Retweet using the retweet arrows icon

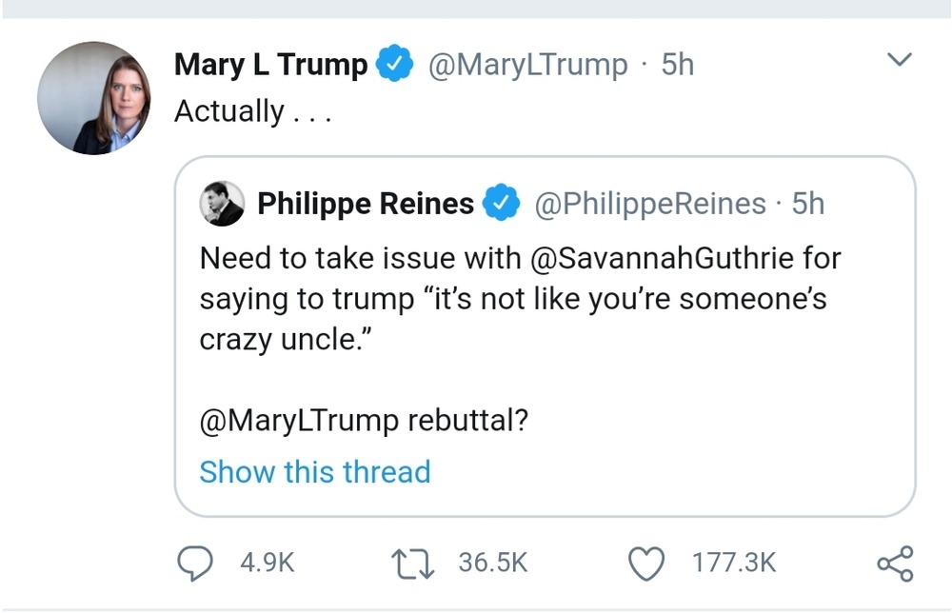413,563
